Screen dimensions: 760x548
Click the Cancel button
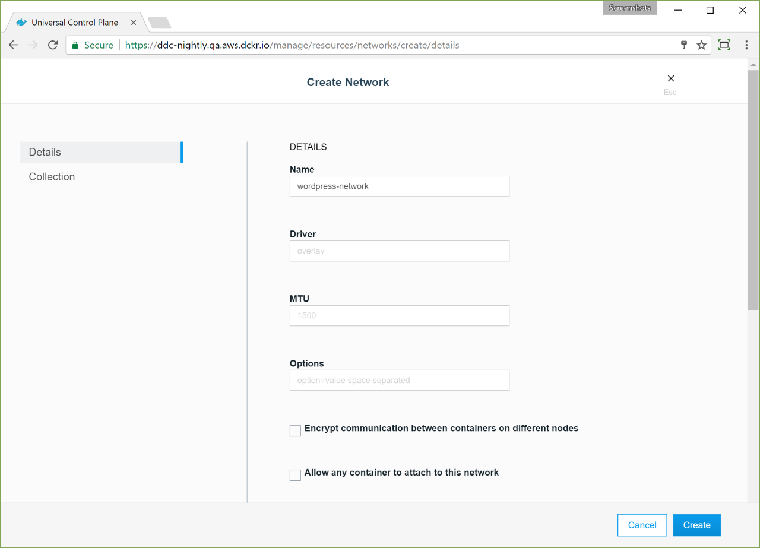(642, 525)
